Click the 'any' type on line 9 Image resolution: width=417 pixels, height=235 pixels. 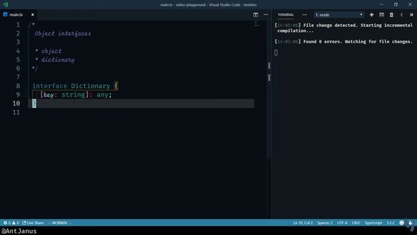[102, 95]
